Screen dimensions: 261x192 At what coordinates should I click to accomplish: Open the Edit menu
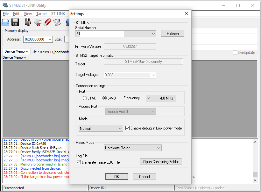coord(16,14)
